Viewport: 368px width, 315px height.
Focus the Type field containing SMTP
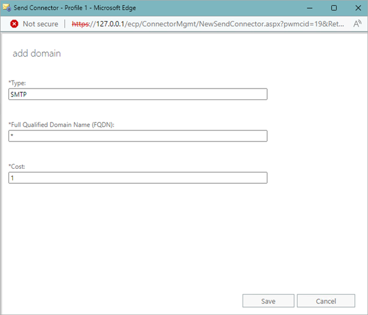tap(138, 94)
